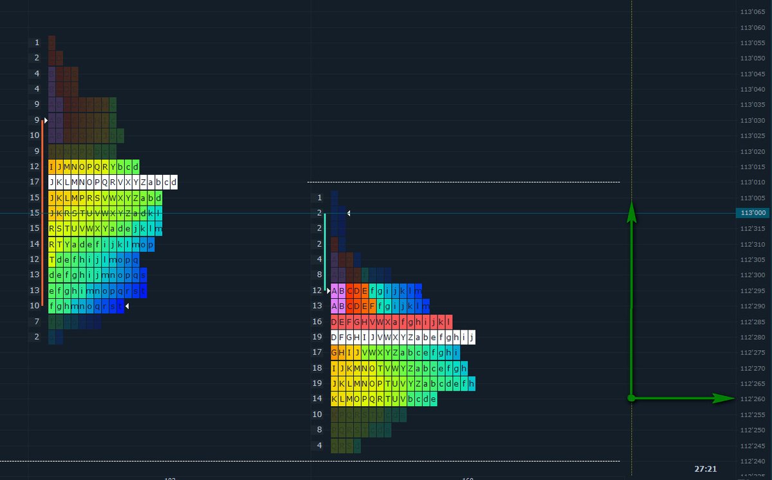Click the highlighted current price label 113'000
The image size is (772, 480).
[x=753, y=213]
